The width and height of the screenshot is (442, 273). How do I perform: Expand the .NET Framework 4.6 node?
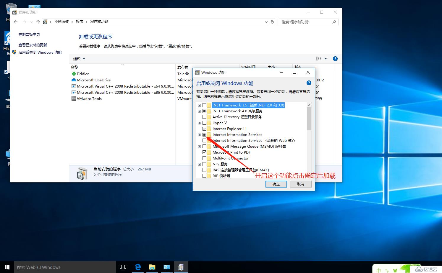199,111
